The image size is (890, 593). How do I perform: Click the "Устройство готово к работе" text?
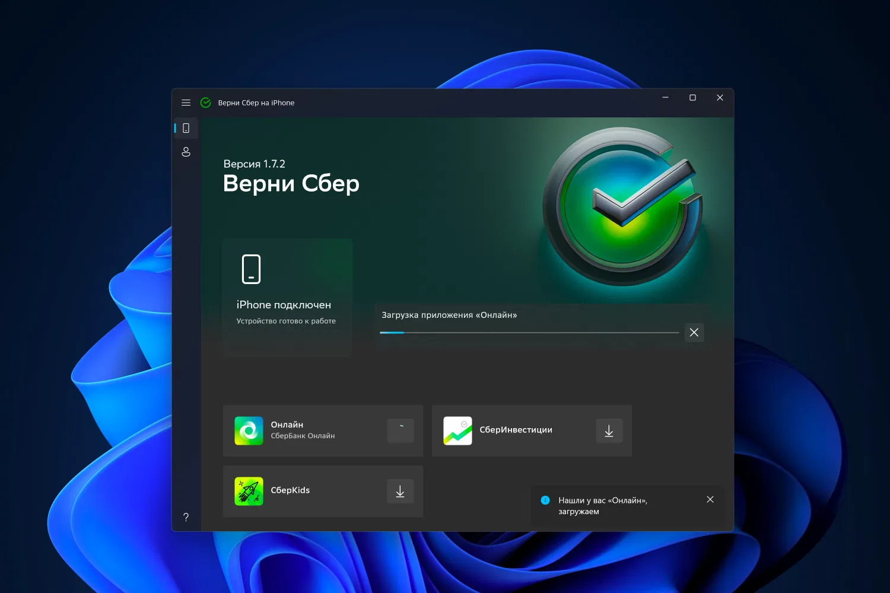(286, 321)
